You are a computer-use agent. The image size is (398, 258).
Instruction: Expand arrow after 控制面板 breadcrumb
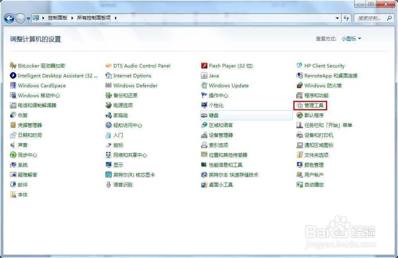tap(72, 18)
